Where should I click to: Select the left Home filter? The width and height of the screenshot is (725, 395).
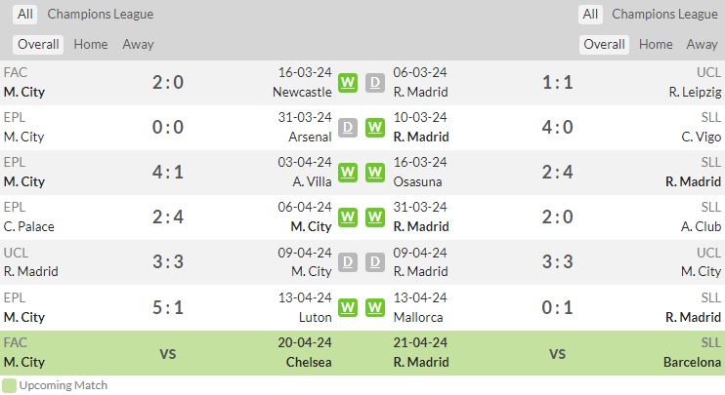91,45
